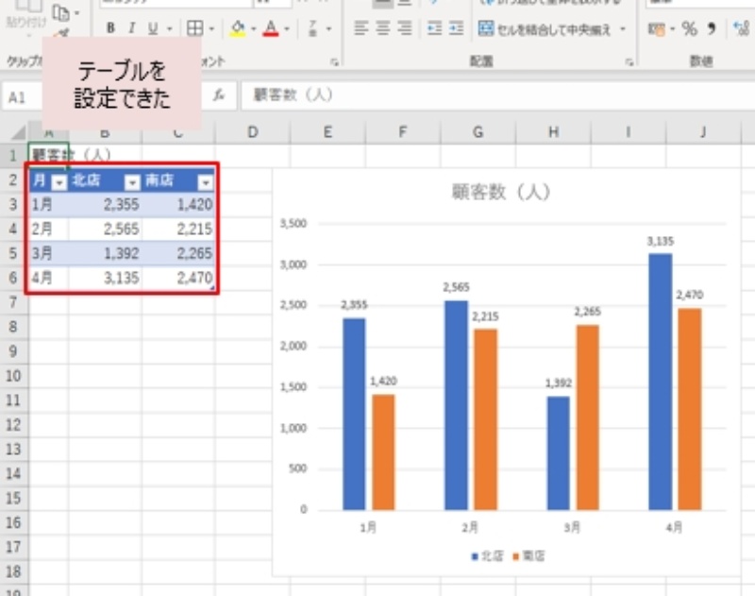Click the borders icon in font group

[193, 28]
